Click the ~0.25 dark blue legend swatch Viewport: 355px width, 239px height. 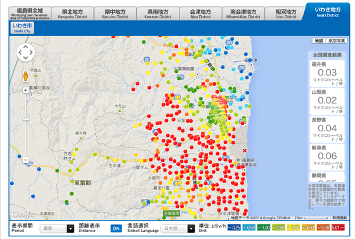click(x=234, y=227)
